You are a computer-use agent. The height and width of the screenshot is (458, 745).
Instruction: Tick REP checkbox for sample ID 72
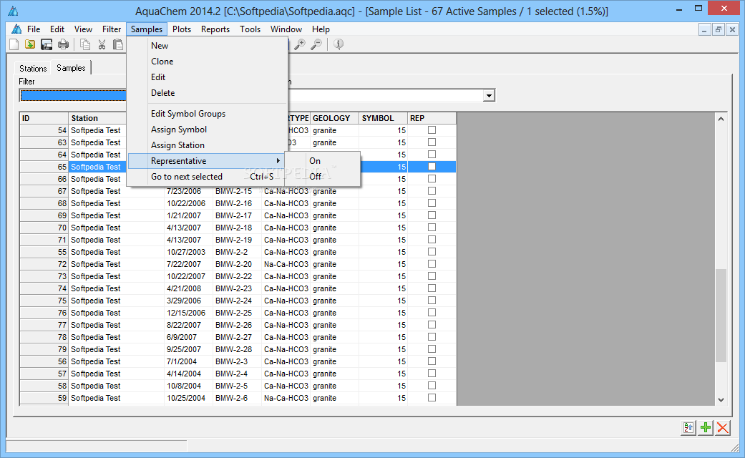(432, 263)
